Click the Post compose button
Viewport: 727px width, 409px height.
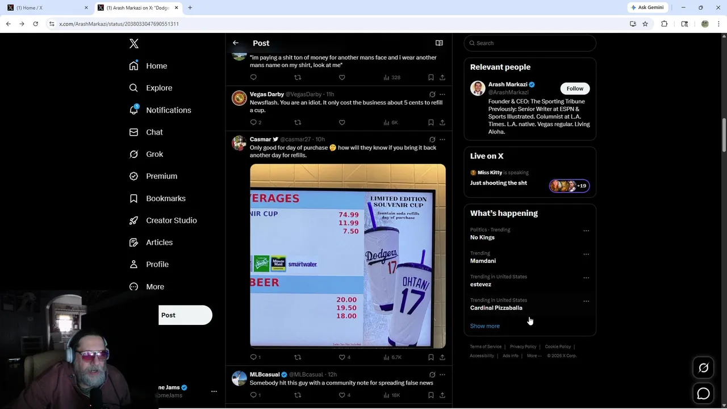(185, 315)
